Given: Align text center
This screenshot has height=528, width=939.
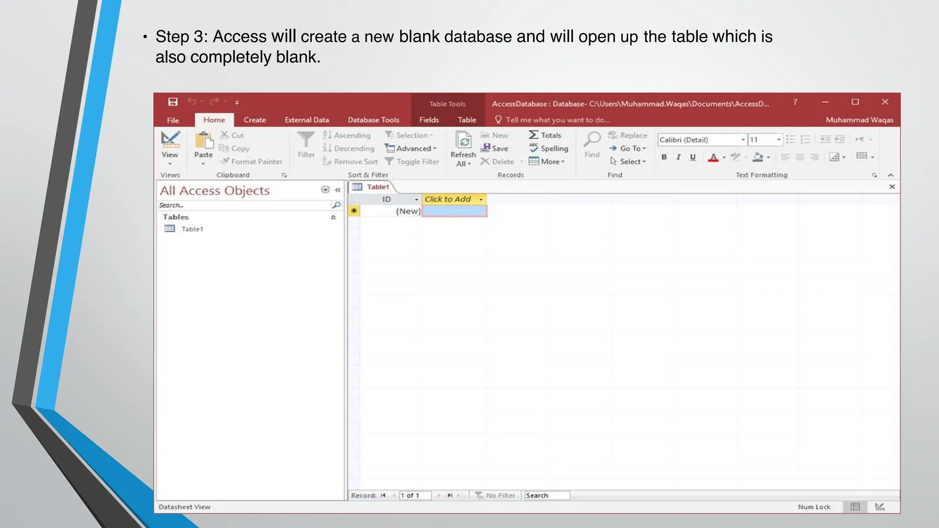Looking at the screenshot, I should coord(800,157).
